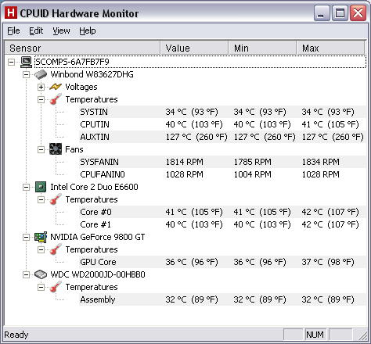Click the Winbond W83627DHG label
Viewport: 371px width, 344px height.
click(92, 74)
